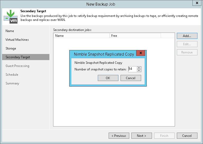203x144 pixels.
Task: Click 'Number of snapshot copies to retain:' label
Action: click(x=100, y=69)
